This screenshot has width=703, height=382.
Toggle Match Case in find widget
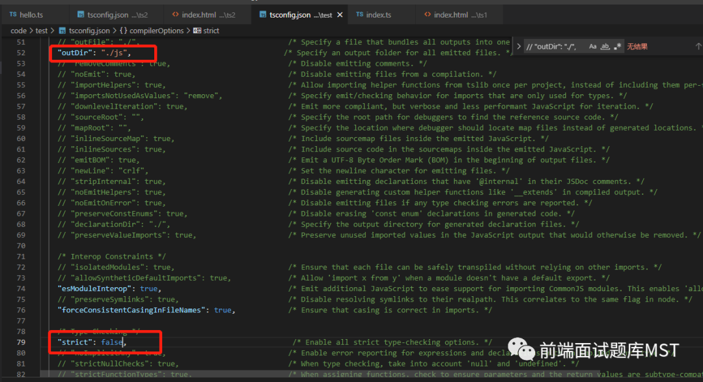tap(592, 47)
